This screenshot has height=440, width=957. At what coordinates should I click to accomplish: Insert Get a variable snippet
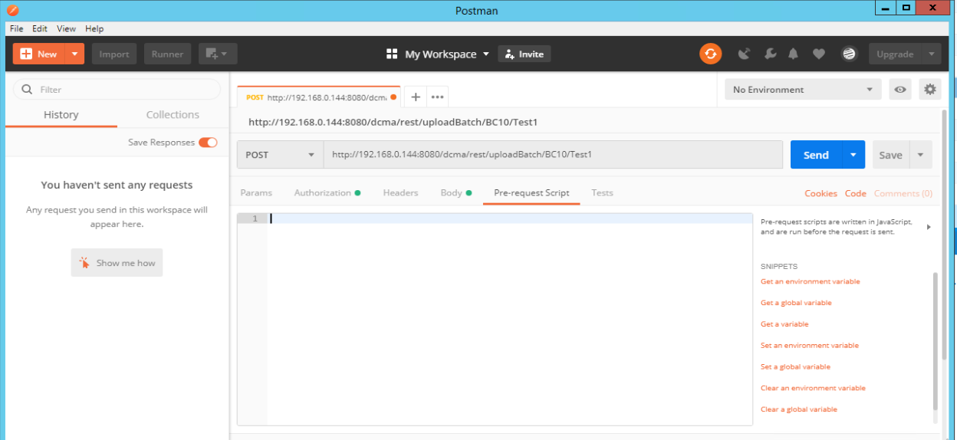(x=784, y=324)
